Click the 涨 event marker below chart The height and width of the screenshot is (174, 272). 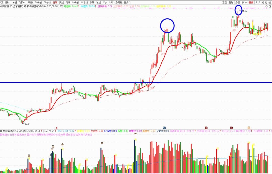pyautogui.click(x=231, y=128)
